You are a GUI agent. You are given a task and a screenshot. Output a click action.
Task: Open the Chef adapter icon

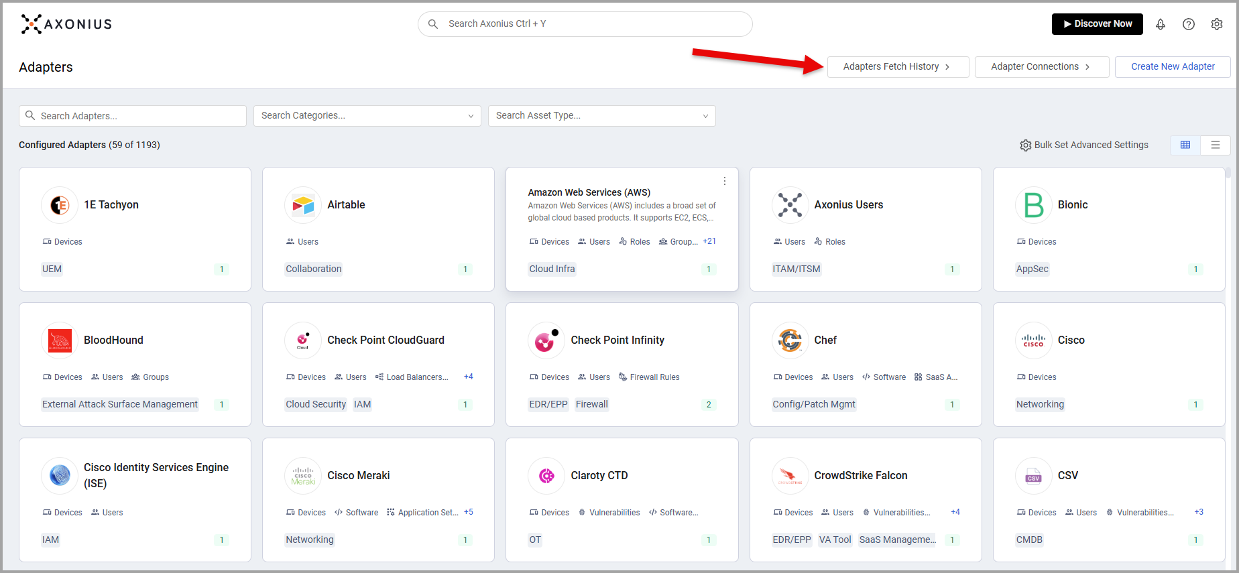click(790, 340)
